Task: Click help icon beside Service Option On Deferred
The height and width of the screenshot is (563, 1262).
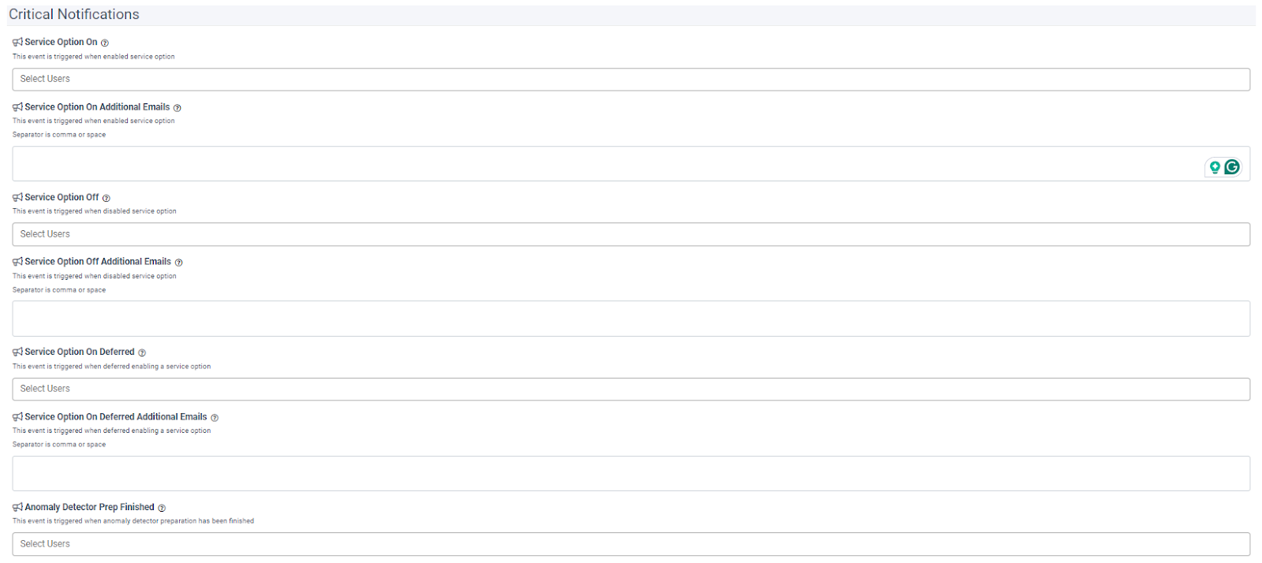Action: 142,353
